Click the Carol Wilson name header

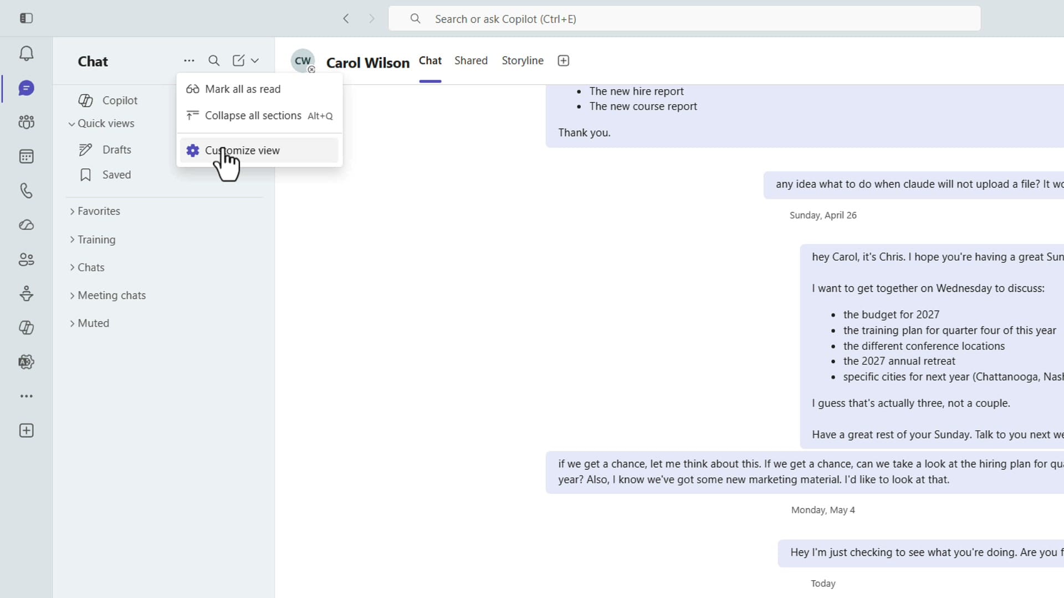point(367,63)
